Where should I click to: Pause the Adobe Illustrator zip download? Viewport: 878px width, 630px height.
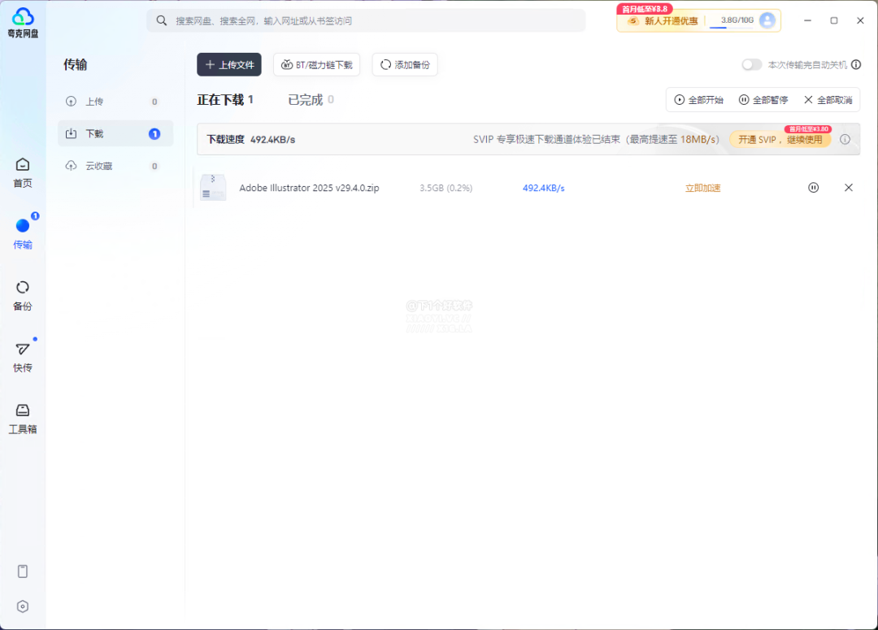pyautogui.click(x=813, y=188)
